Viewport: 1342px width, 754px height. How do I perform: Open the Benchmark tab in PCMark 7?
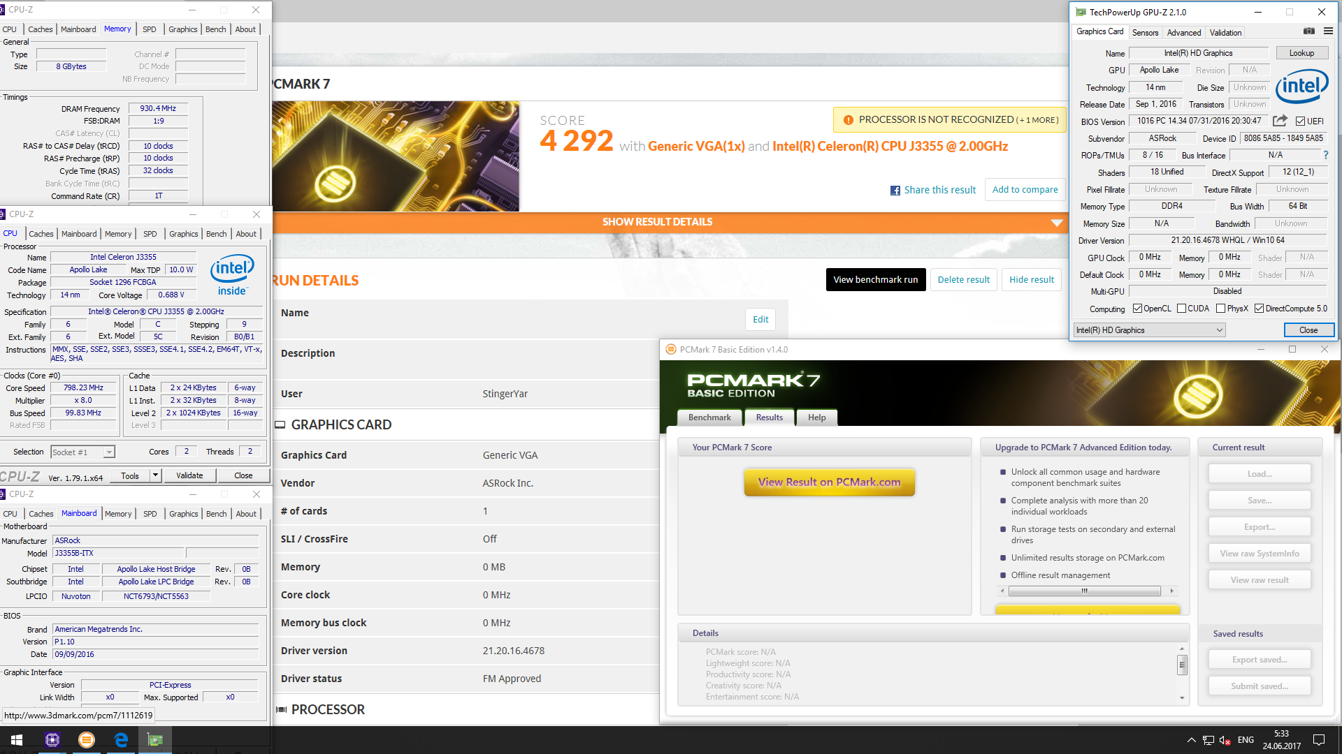pos(709,417)
